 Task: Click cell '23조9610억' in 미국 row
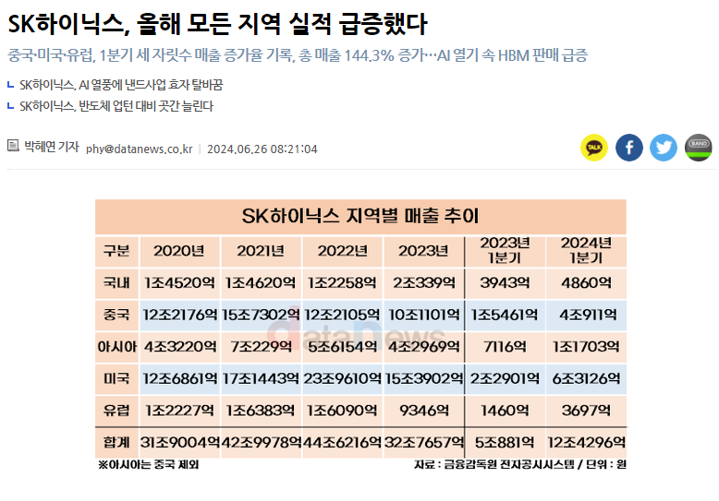pyautogui.click(x=342, y=378)
